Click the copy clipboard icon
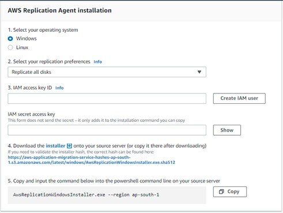This screenshot has width=283, height=213. coord(221,192)
